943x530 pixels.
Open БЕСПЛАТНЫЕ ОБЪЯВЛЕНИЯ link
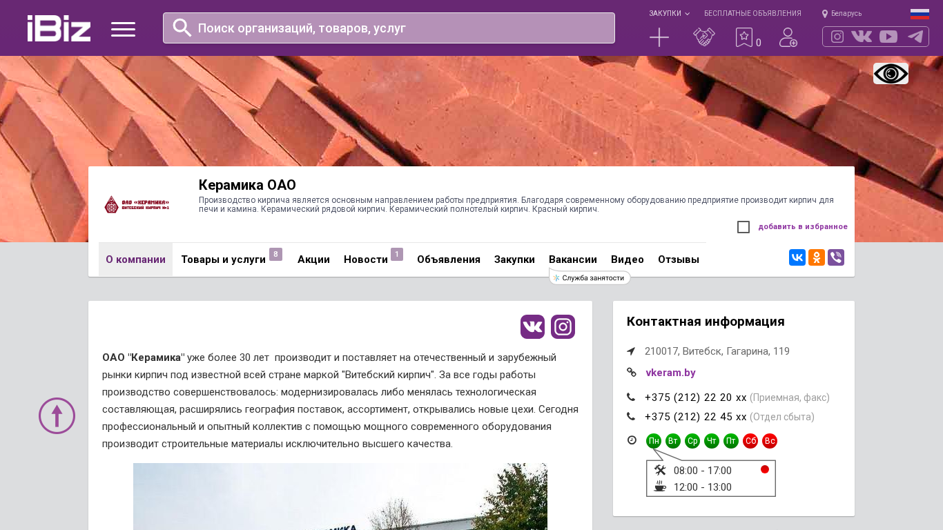[x=752, y=14]
